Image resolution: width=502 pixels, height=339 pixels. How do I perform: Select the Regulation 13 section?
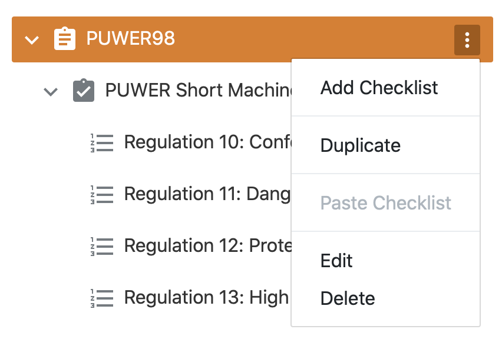(206, 298)
